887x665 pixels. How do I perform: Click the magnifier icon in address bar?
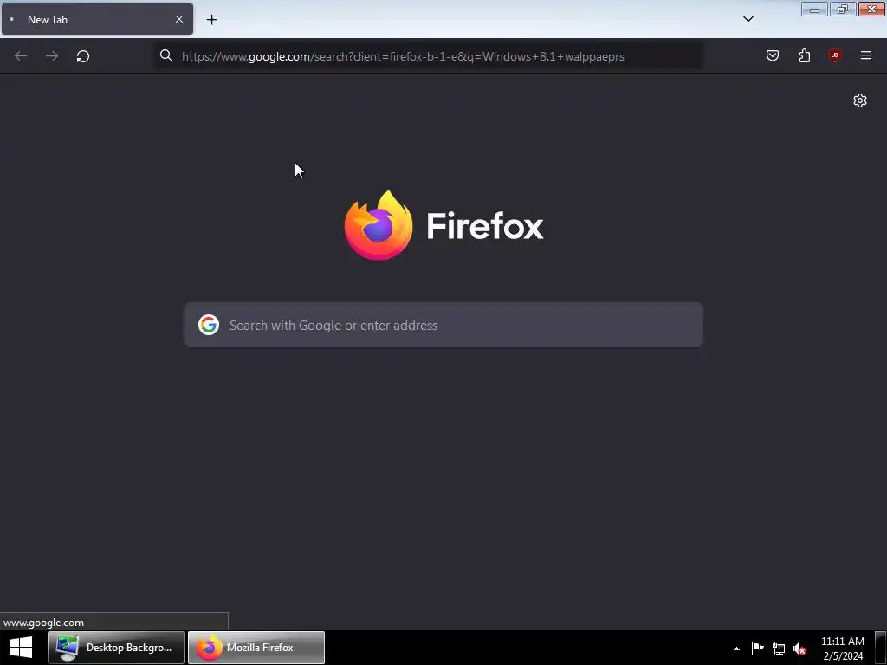(x=165, y=55)
